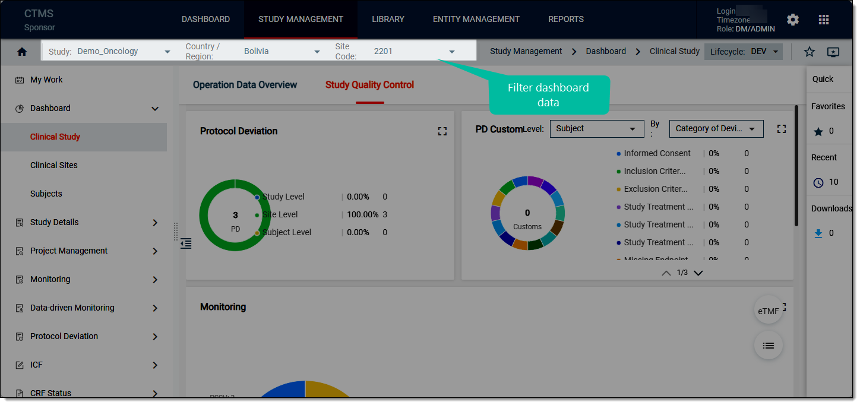Open the ENTITY MANAGEMENT top menu

476,20
